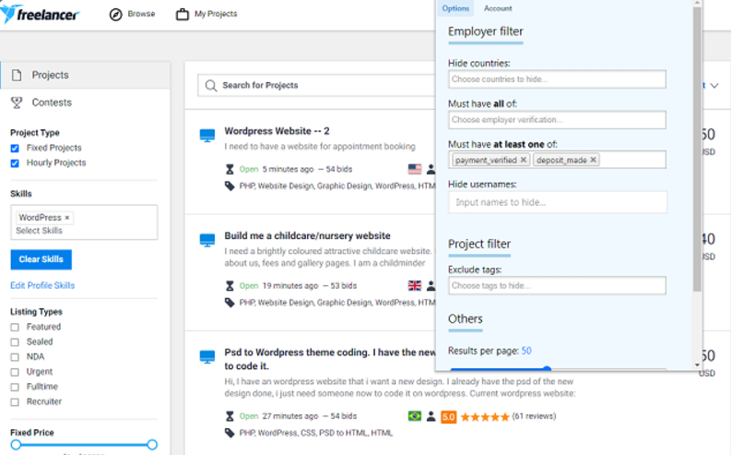Enable the Sealed listing type
Screen dimensions: 731x455
[x=15, y=342]
